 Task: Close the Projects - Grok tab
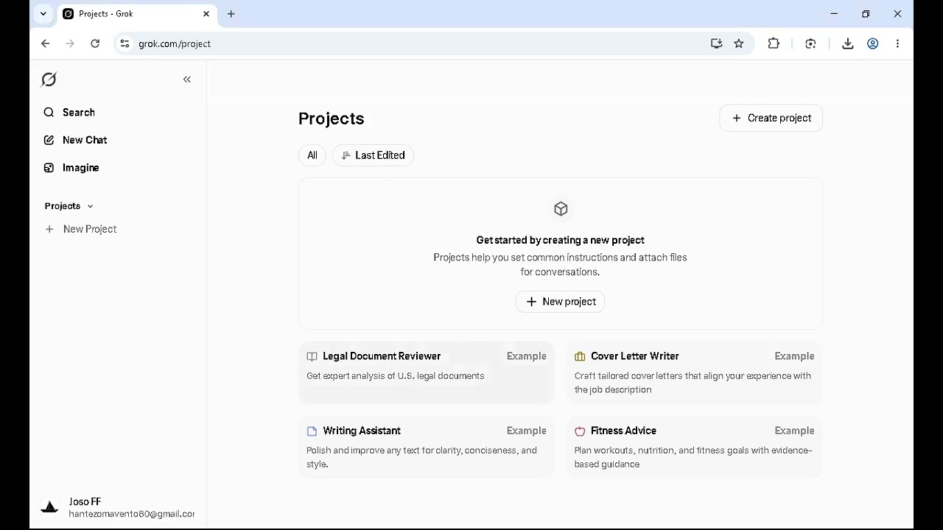206,14
